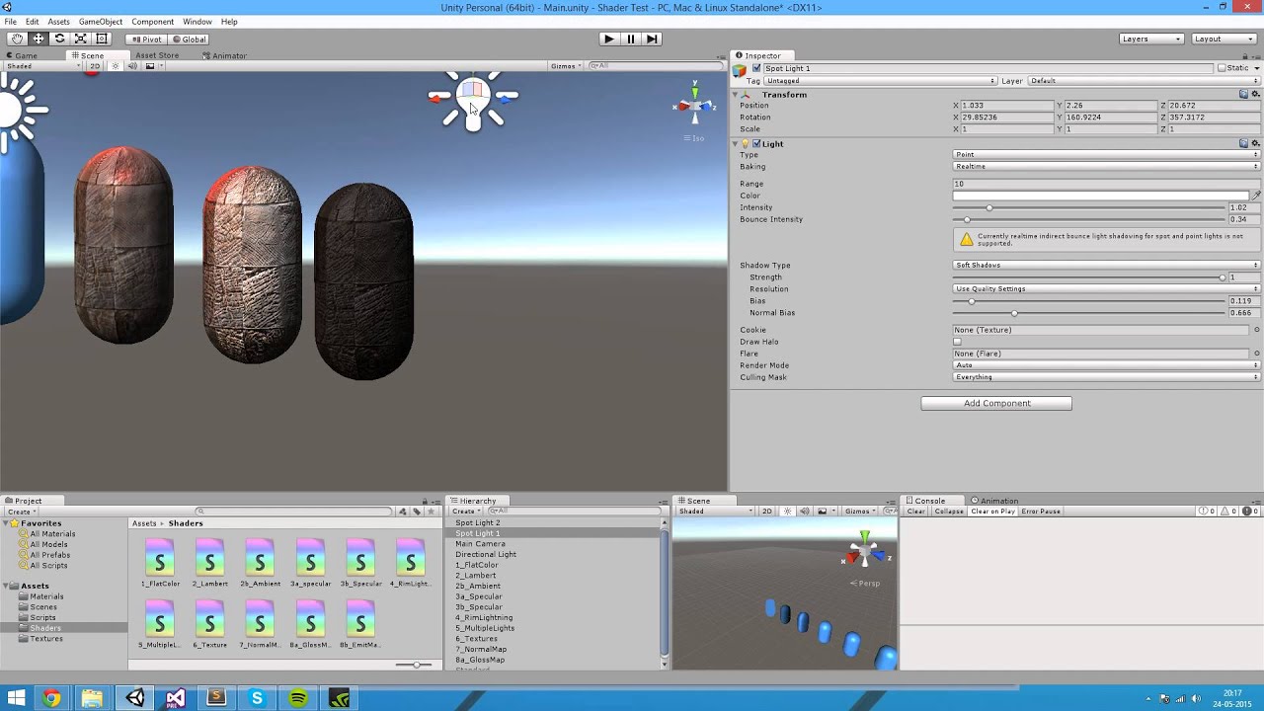
Task: Switch to the Game tab
Action: click(x=22, y=55)
